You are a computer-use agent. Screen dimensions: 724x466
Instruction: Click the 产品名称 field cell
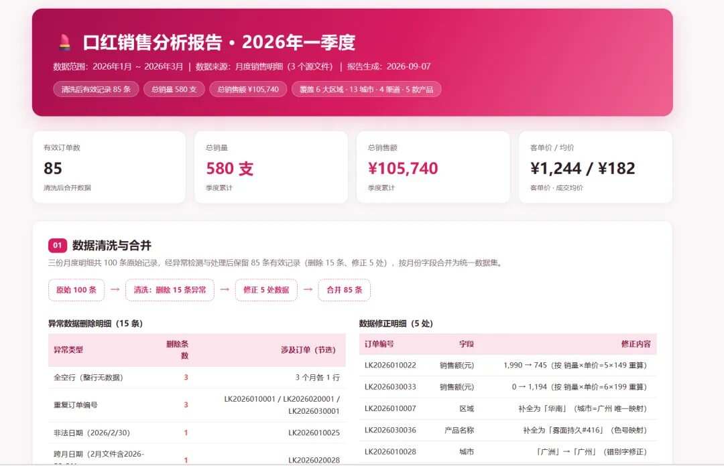click(x=459, y=430)
